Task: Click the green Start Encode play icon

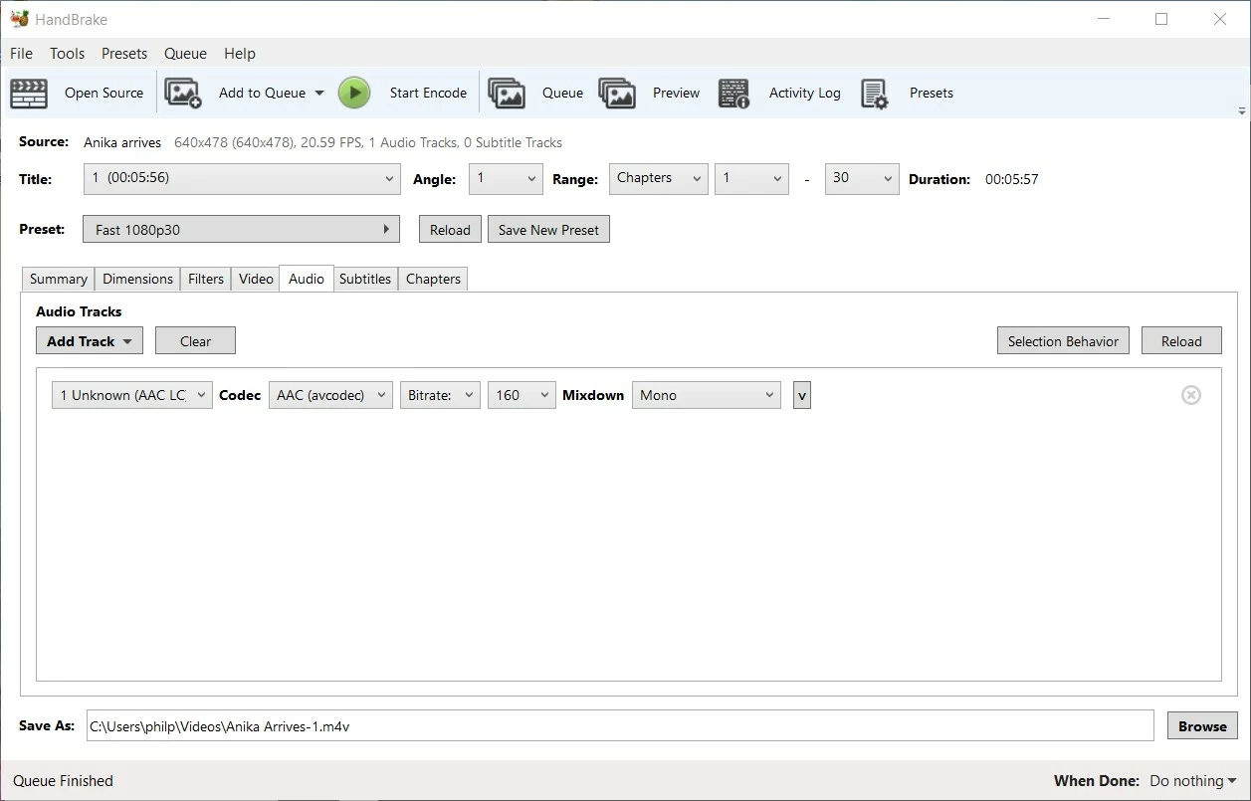Action: pos(354,93)
